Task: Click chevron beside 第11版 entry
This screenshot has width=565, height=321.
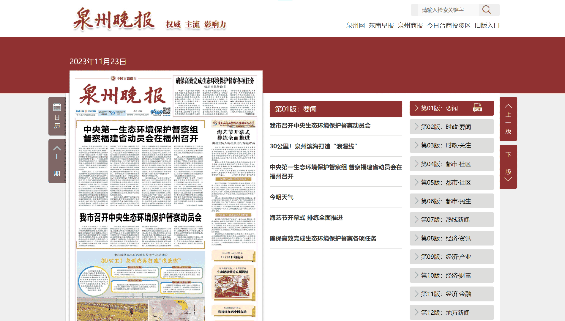Action: pos(416,294)
